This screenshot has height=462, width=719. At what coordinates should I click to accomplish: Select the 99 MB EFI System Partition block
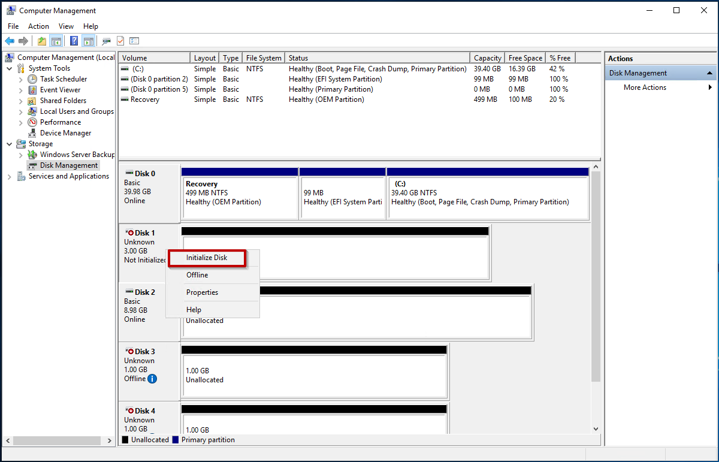tap(342, 194)
